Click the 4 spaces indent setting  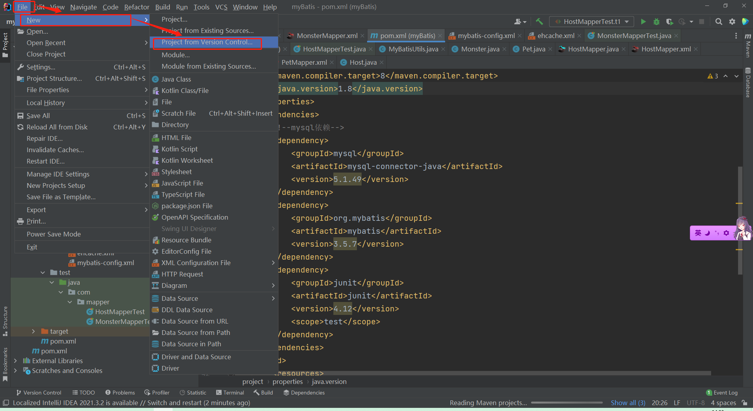(723, 403)
